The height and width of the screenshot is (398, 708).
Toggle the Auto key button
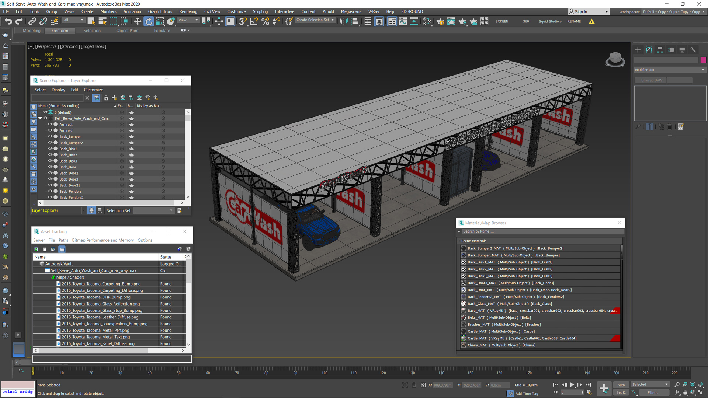point(621,385)
